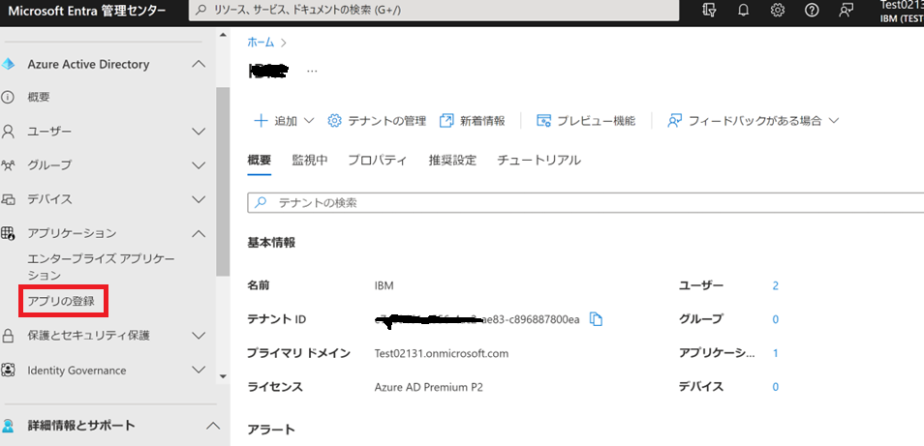Viewport: 924px width, 446px height.
Task: Click the sidebar scrollbar up arrow
Action: (x=223, y=35)
